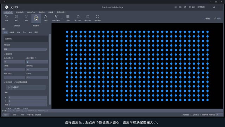Click the Undo arrow button

(x=206, y=18)
